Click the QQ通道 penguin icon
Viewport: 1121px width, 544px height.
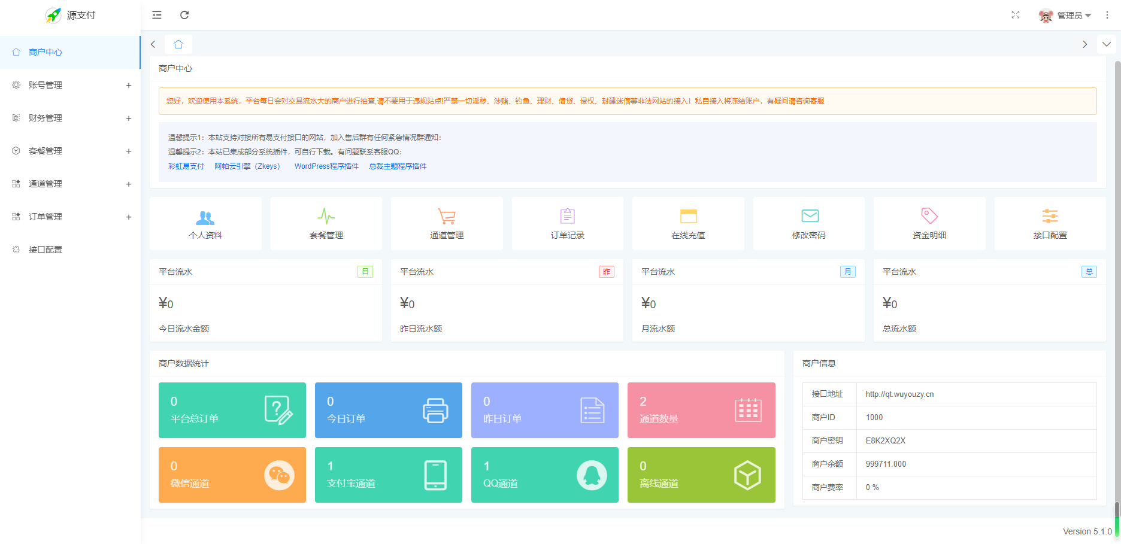[x=592, y=475]
